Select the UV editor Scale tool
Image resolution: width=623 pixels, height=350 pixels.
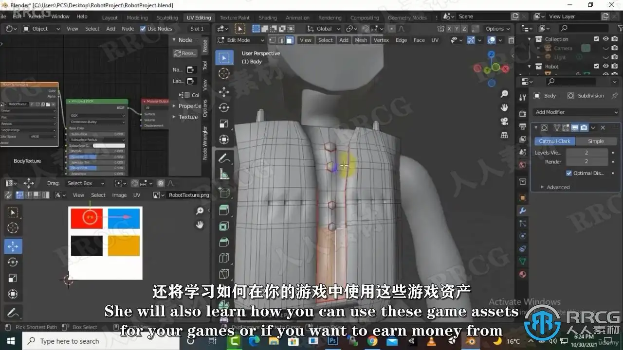(x=13, y=278)
